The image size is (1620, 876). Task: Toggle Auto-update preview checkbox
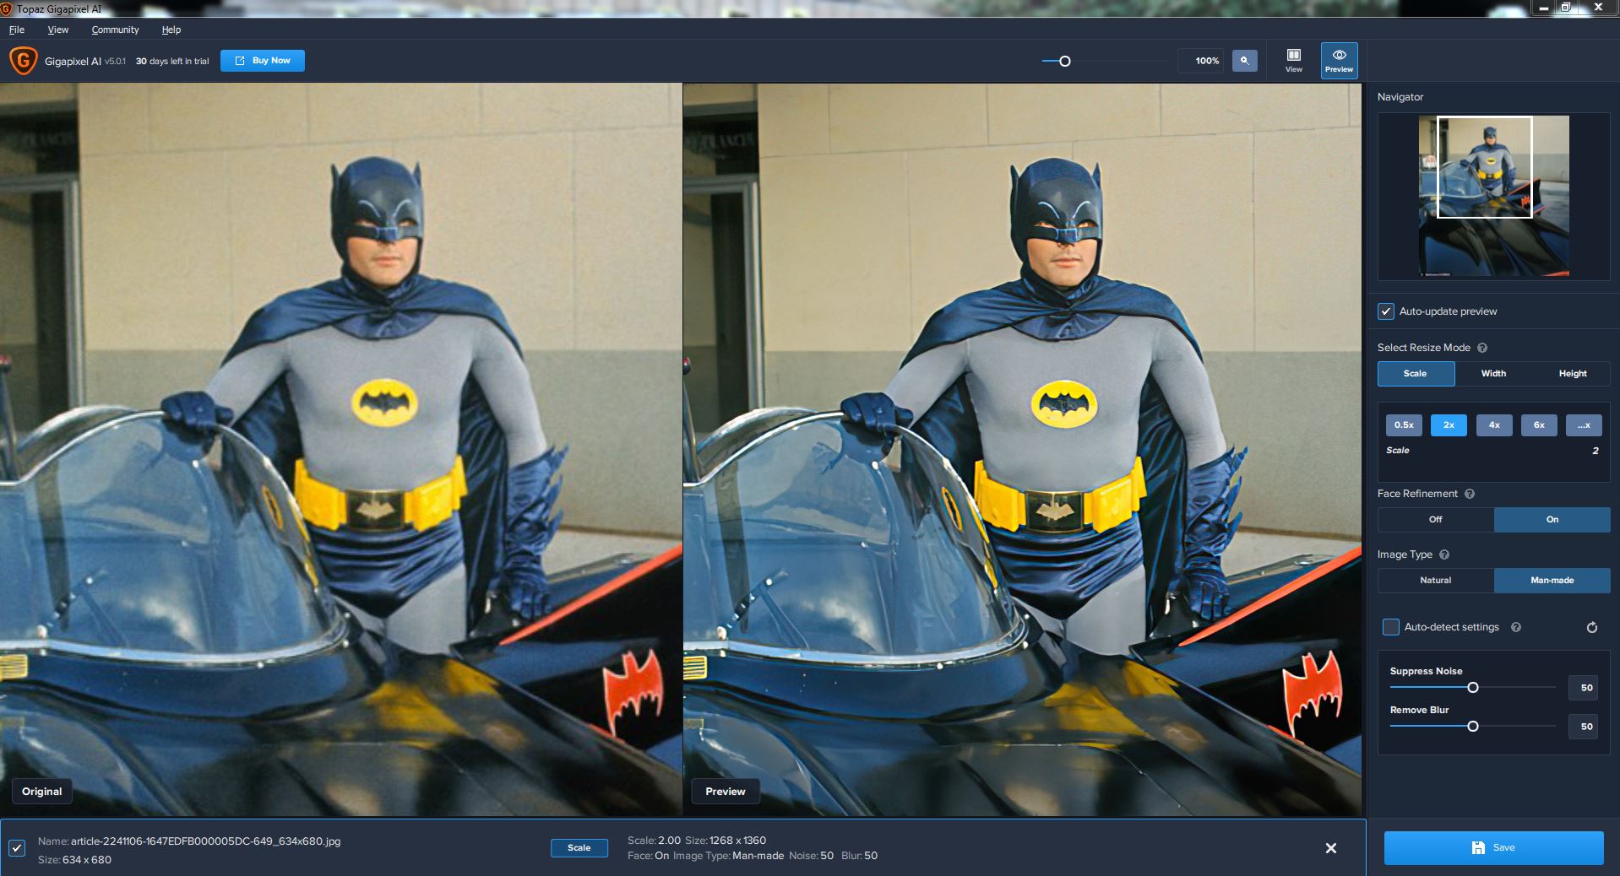[x=1386, y=311]
